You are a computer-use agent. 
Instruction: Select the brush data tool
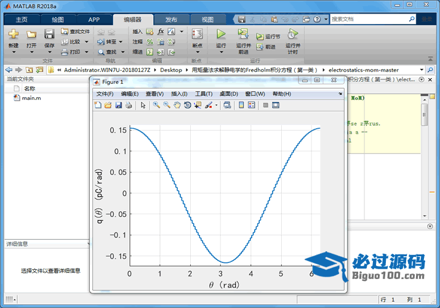[x=209, y=105]
